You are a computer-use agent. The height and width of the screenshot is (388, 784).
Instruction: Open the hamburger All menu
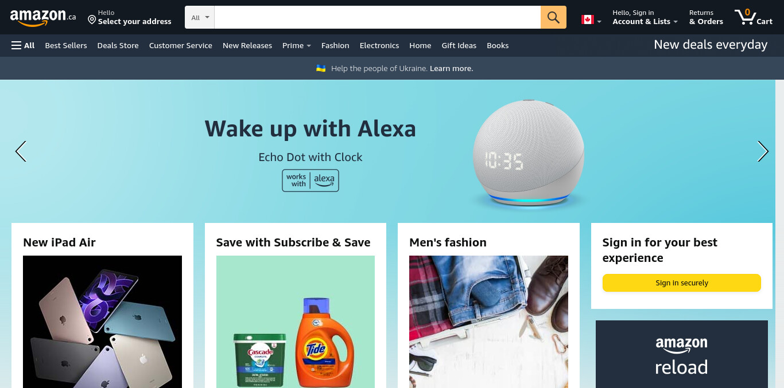coord(23,45)
